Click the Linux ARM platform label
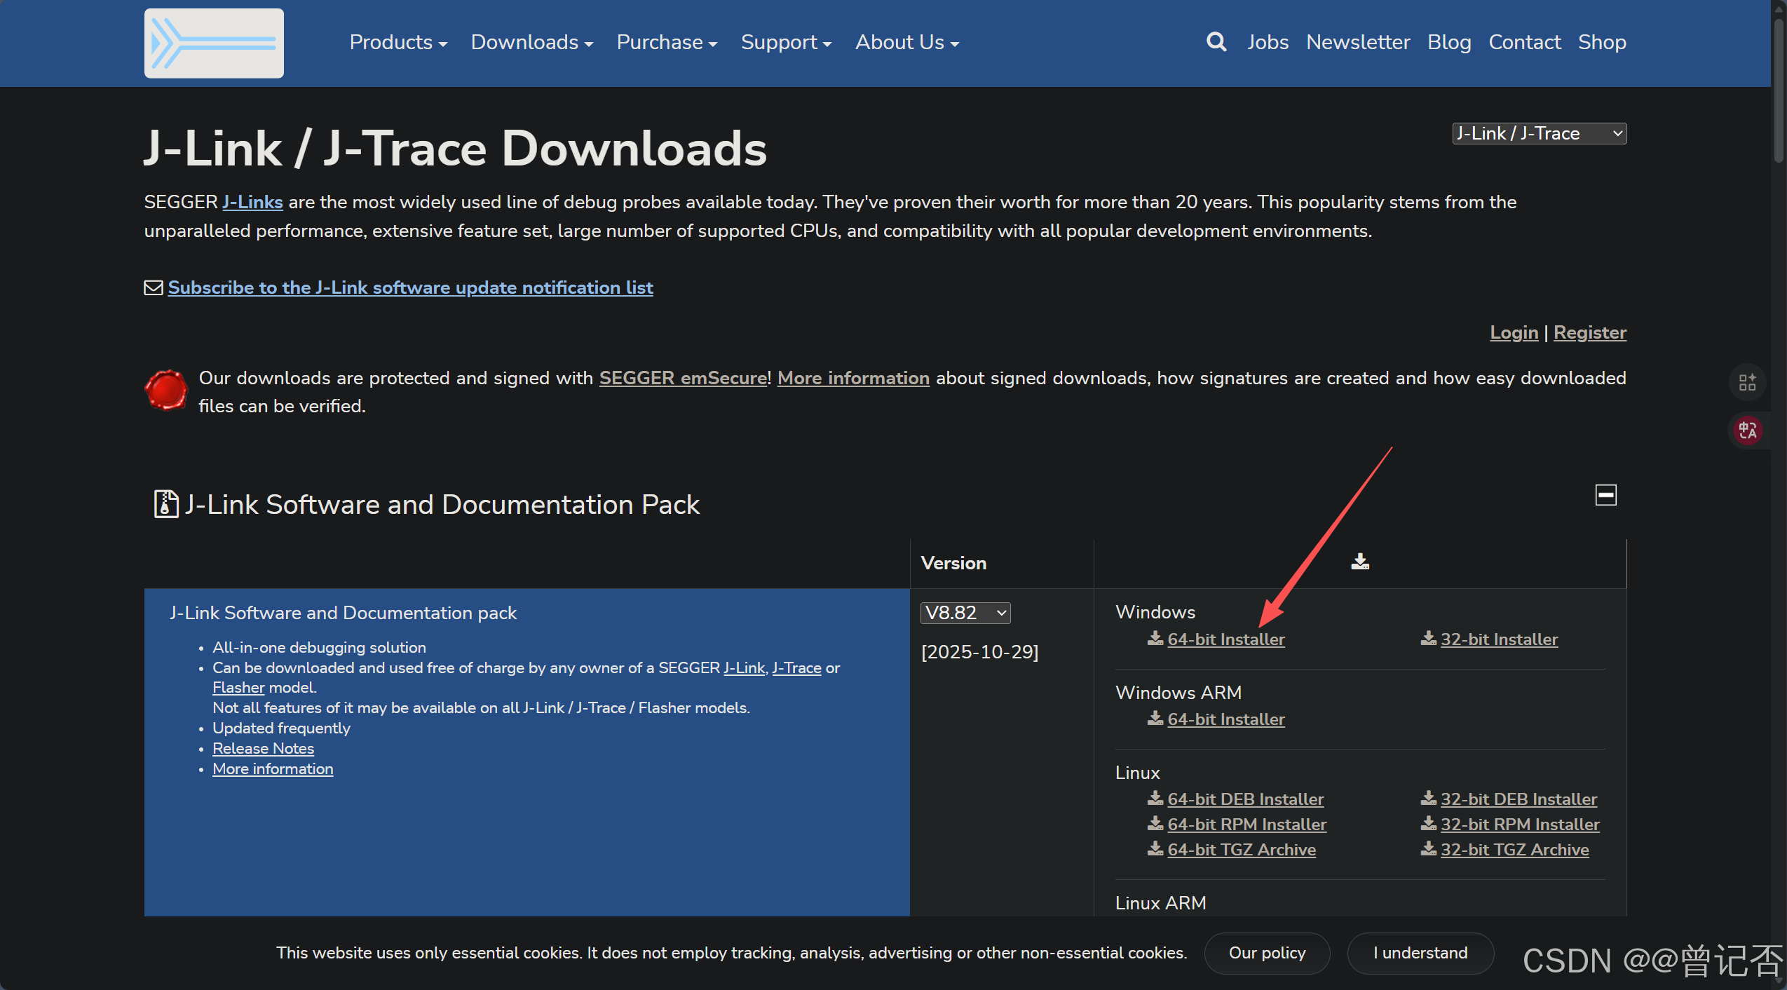This screenshot has height=990, width=1787. [1160, 903]
